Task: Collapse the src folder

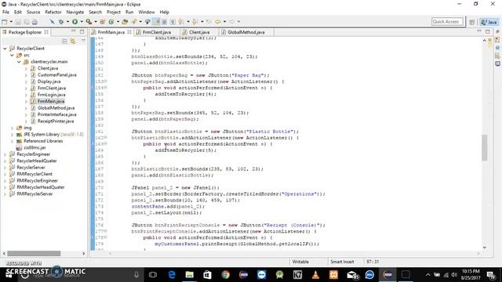Action: [12, 56]
